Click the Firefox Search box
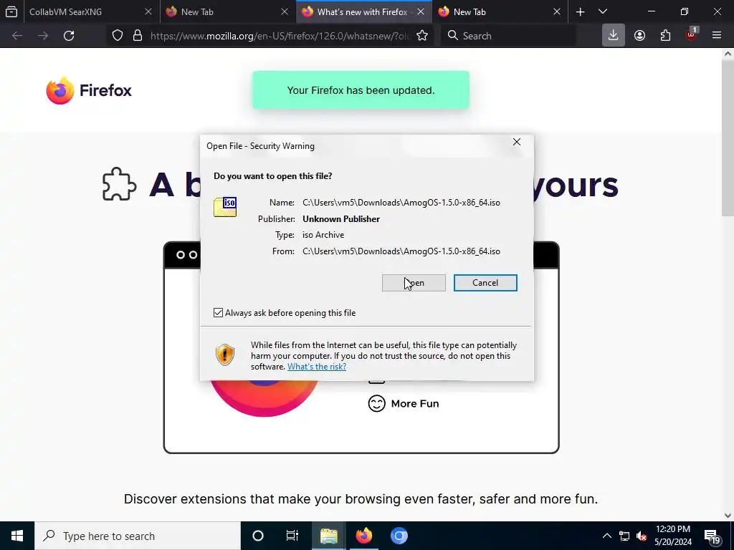Screen dimensions: 734x550 point(508,36)
